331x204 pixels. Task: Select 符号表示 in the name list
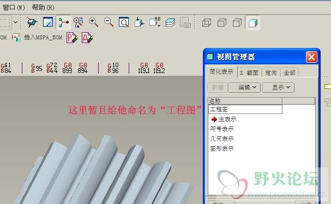pyautogui.click(x=222, y=129)
